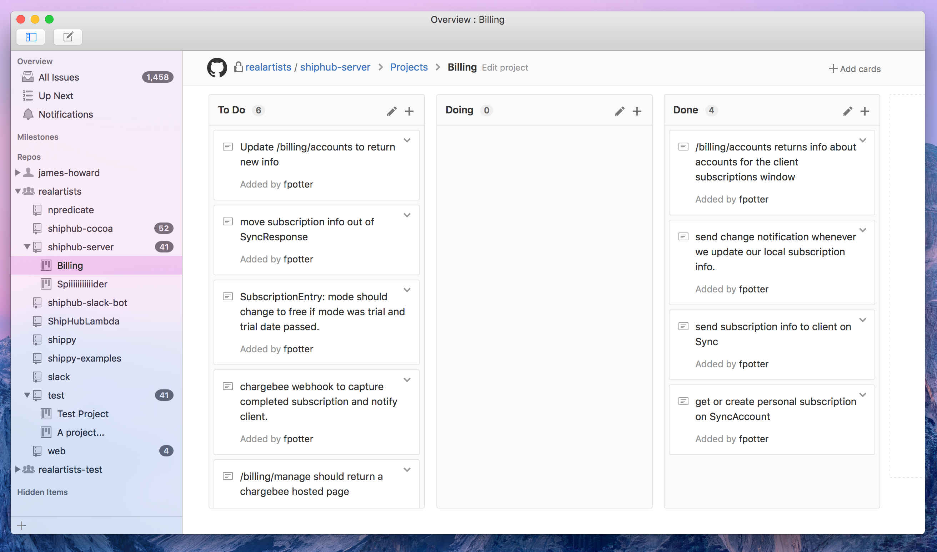Edit the Done column with pencil
The width and height of the screenshot is (937, 552).
tap(847, 111)
